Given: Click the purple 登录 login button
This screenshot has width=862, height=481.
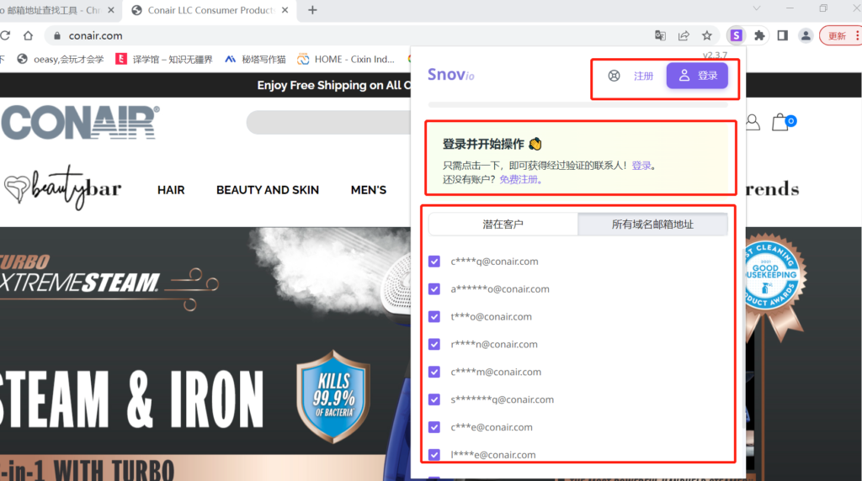Looking at the screenshot, I should pos(697,75).
